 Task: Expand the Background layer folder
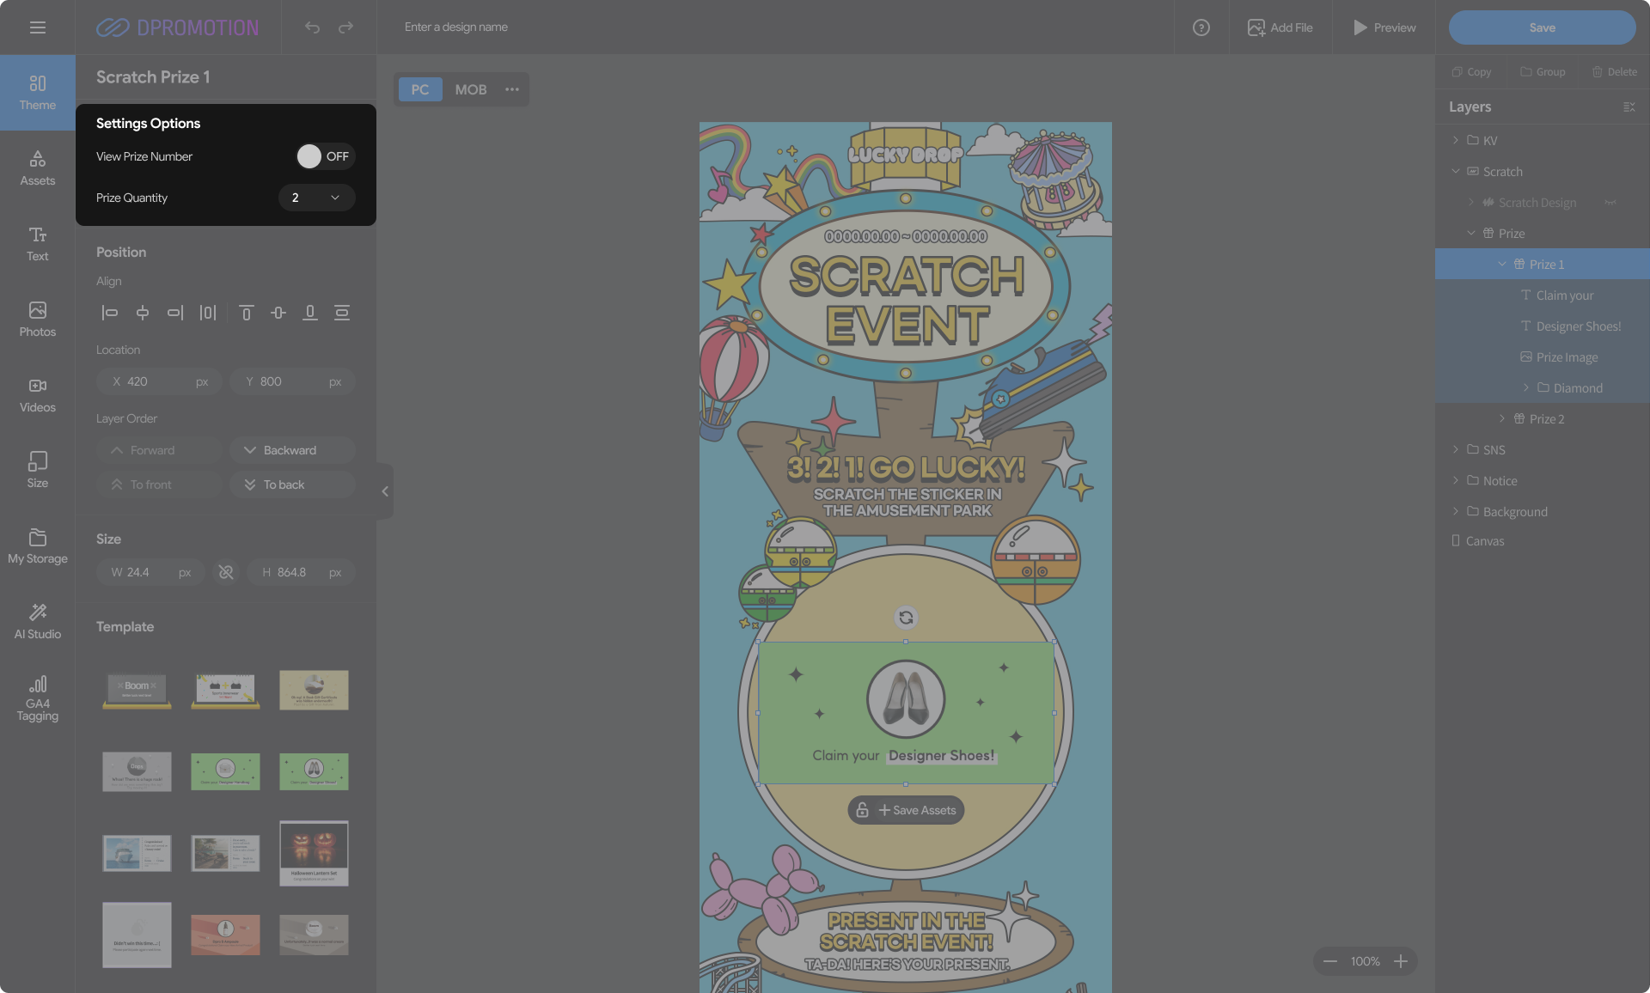point(1456,512)
